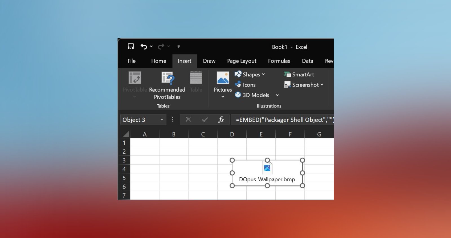Click the Book1 - Excel window title

(289, 47)
